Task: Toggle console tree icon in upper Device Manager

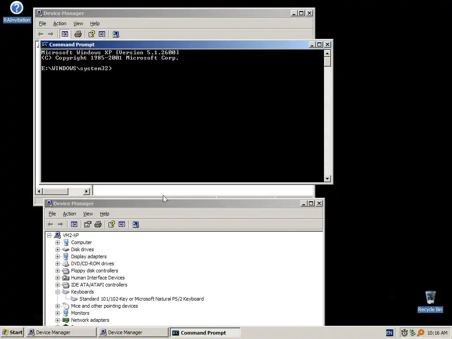Action: point(64,34)
